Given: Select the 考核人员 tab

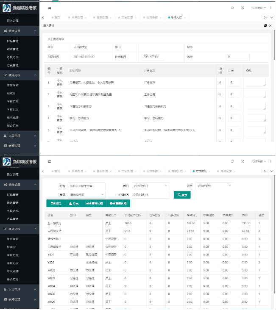Looking at the screenshot, I should pos(175,17).
